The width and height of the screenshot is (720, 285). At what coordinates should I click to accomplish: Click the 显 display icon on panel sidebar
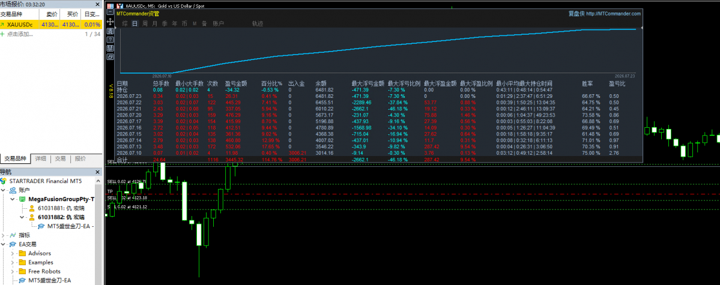click(110, 48)
